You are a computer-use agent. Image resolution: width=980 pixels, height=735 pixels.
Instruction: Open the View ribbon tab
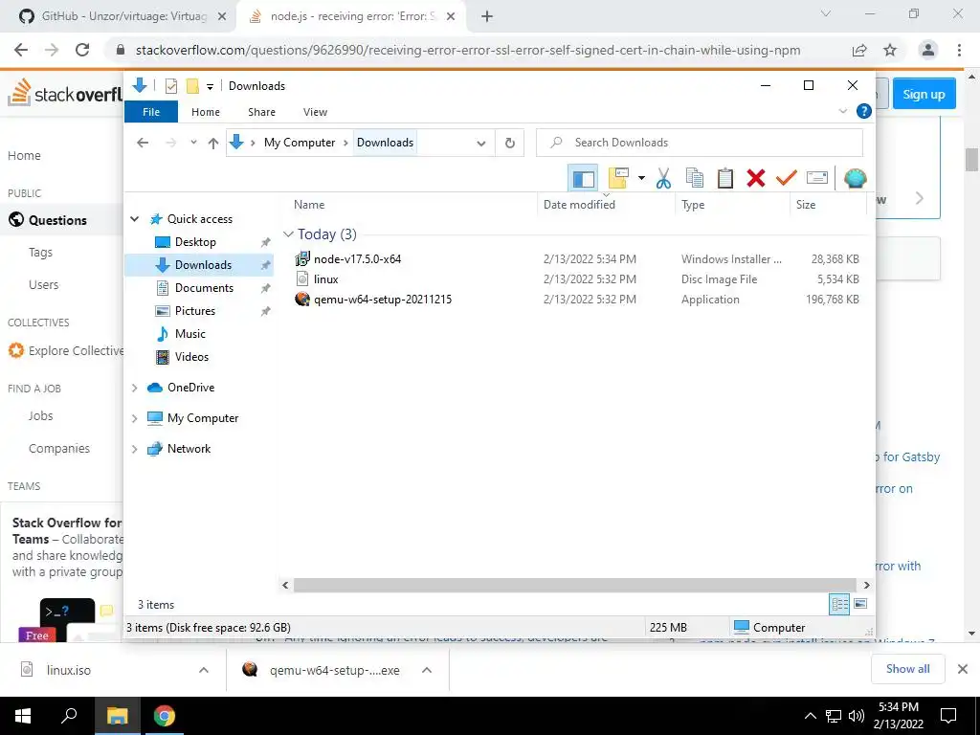pos(315,112)
